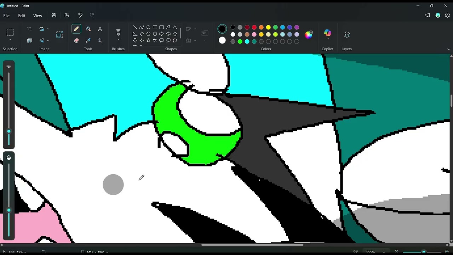453x255 pixels.
Task: Click the vertical canvas scrollbar
Action: click(x=451, y=100)
